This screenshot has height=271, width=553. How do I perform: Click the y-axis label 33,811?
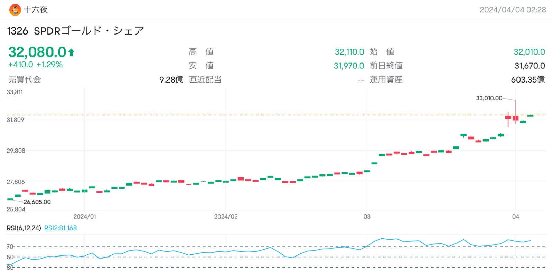coord(15,92)
